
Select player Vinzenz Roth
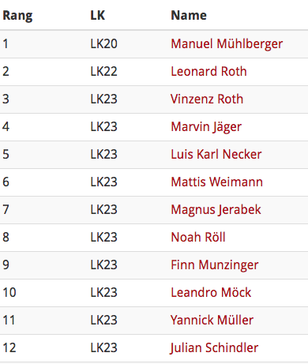click(x=207, y=99)
